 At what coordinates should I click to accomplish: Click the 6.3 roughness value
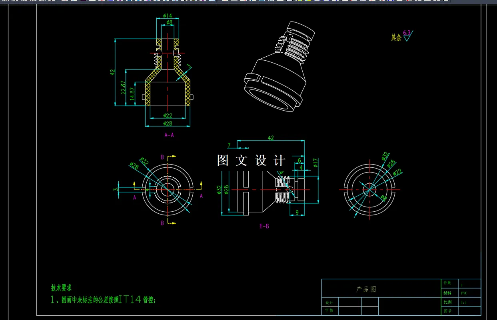(407, 33)
